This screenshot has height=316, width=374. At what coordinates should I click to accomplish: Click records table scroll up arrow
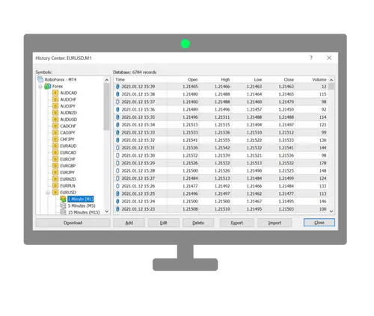coord(331,80)
